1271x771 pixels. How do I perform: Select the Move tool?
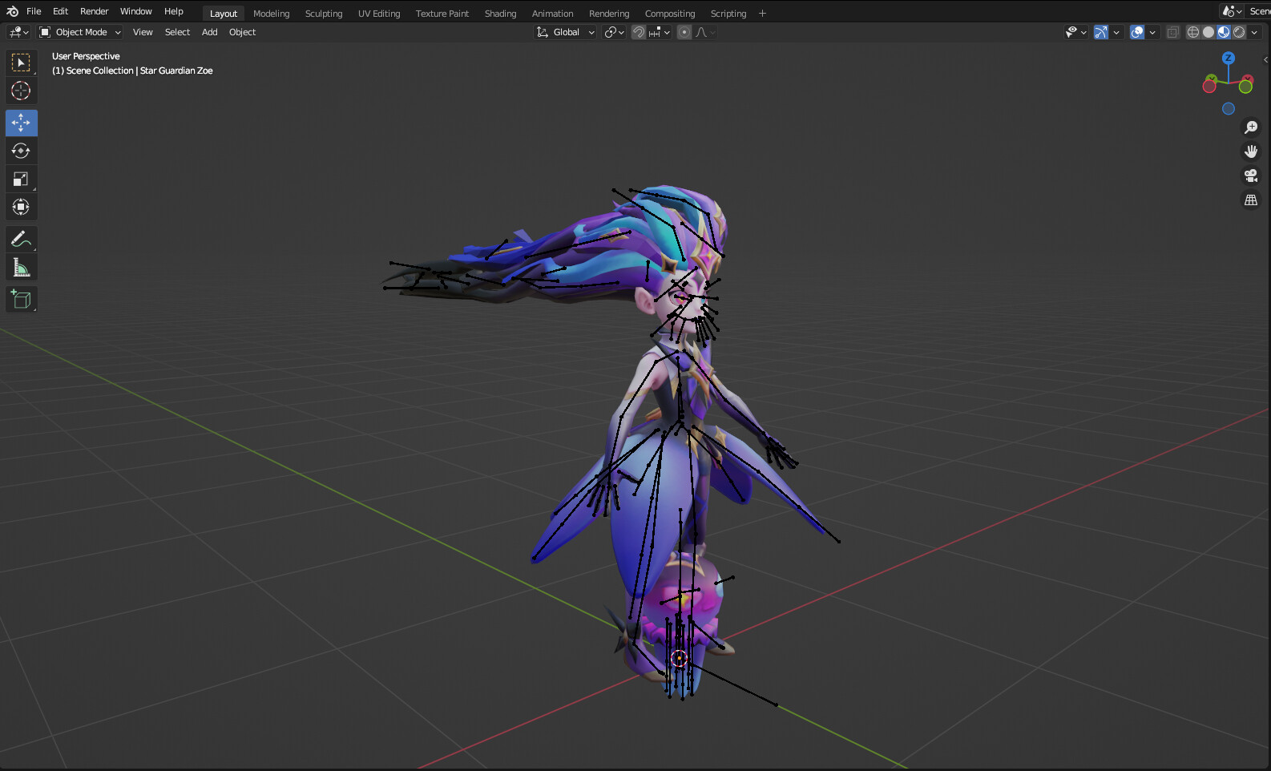click(21, 123)
